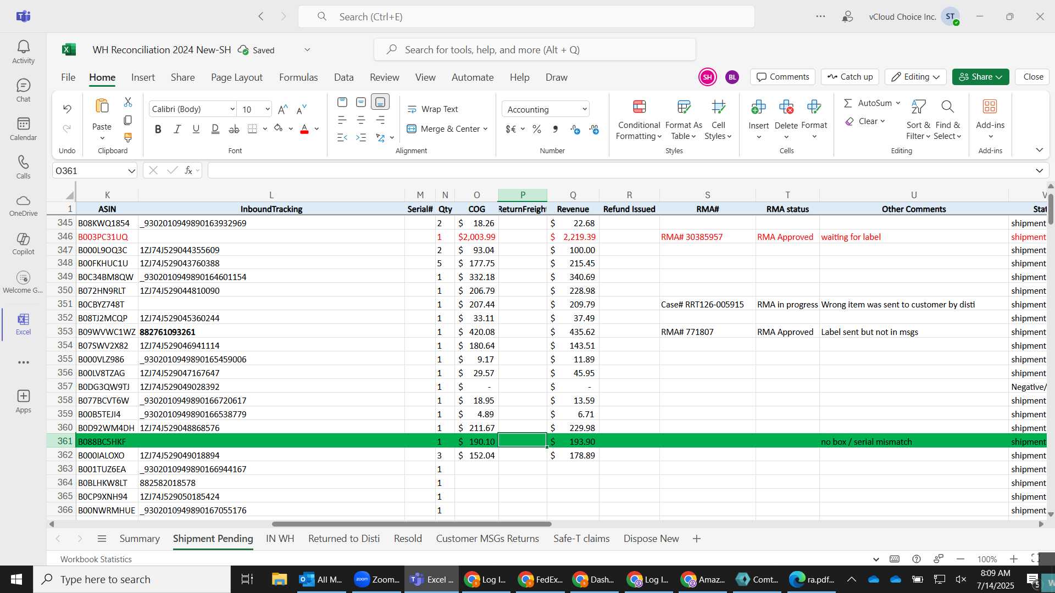Expand the Name Box dropdown arrow
Image resolution: width=1055 pixels, height=593 pixels.
(x=131, y=171)
